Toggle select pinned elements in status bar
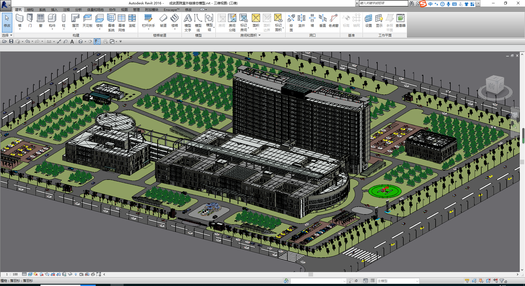The image size is (525, 286). click(481, 281)
